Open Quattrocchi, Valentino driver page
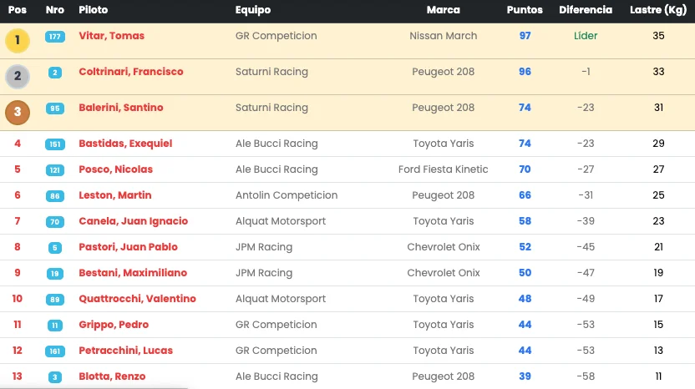Image resolution: width=695 pixels, height=389 pixels. click(x=137, y=300)
